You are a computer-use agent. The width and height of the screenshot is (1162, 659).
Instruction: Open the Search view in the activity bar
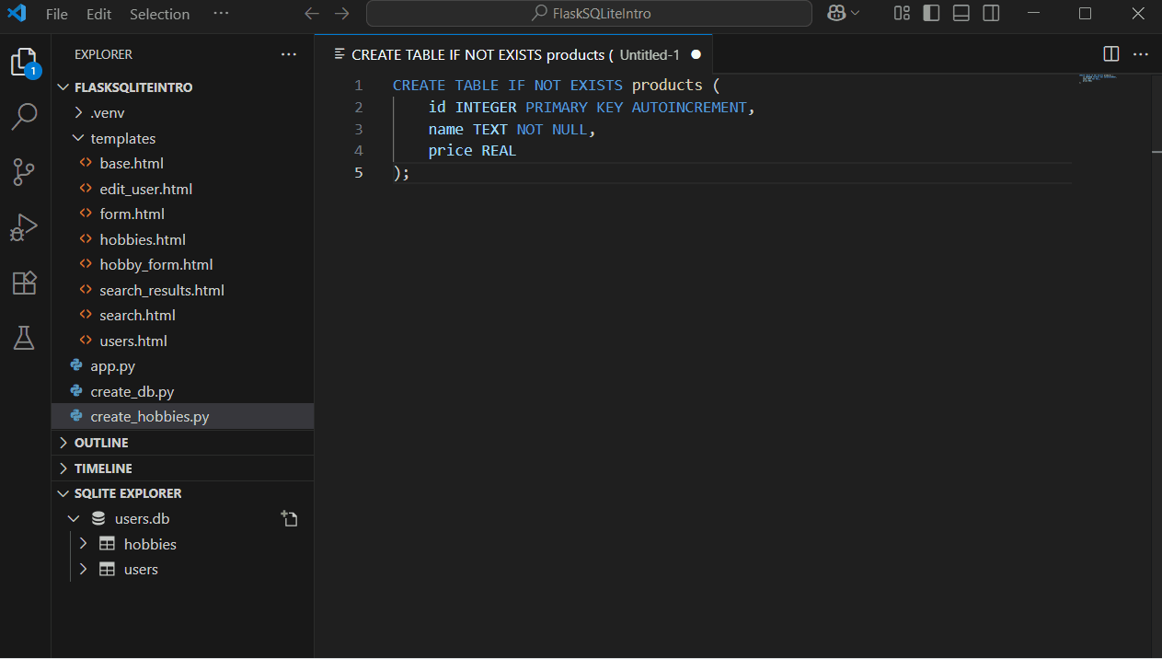[25, 117]
